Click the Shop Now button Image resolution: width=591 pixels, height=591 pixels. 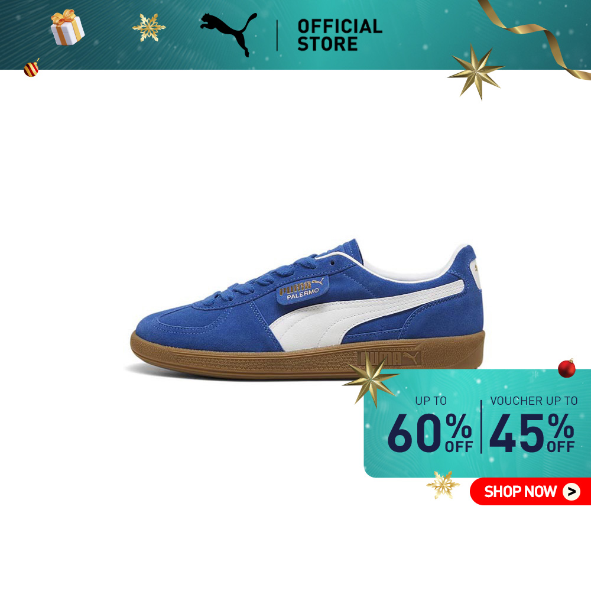[x=530, y=492]
